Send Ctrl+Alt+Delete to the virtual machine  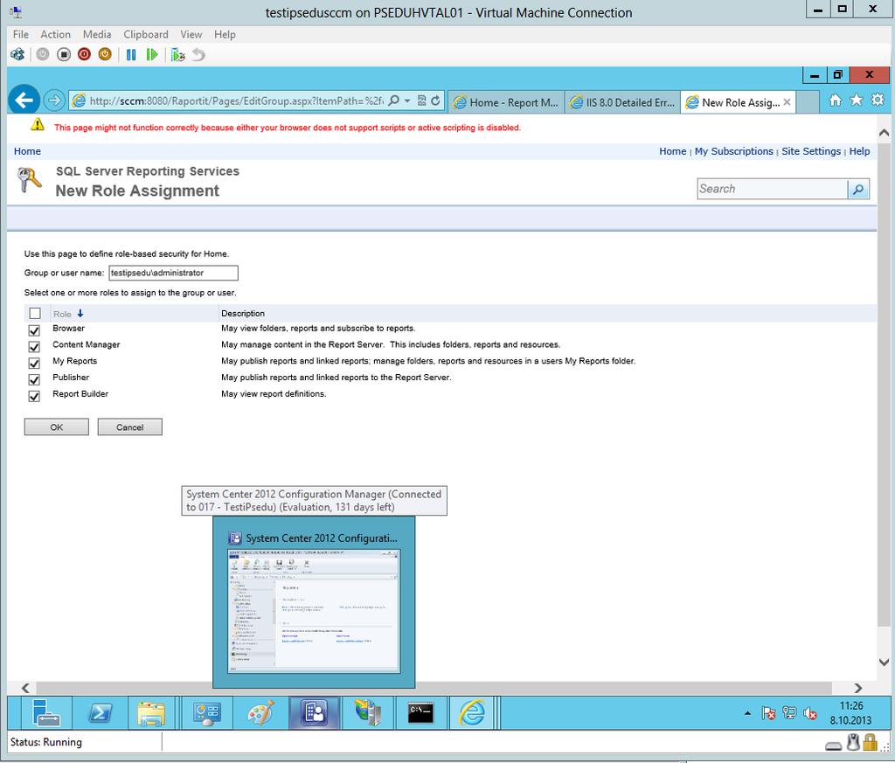pos(17,55)
